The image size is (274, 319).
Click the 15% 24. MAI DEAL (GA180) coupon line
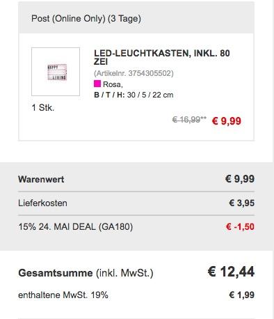(x=76, y=227)
